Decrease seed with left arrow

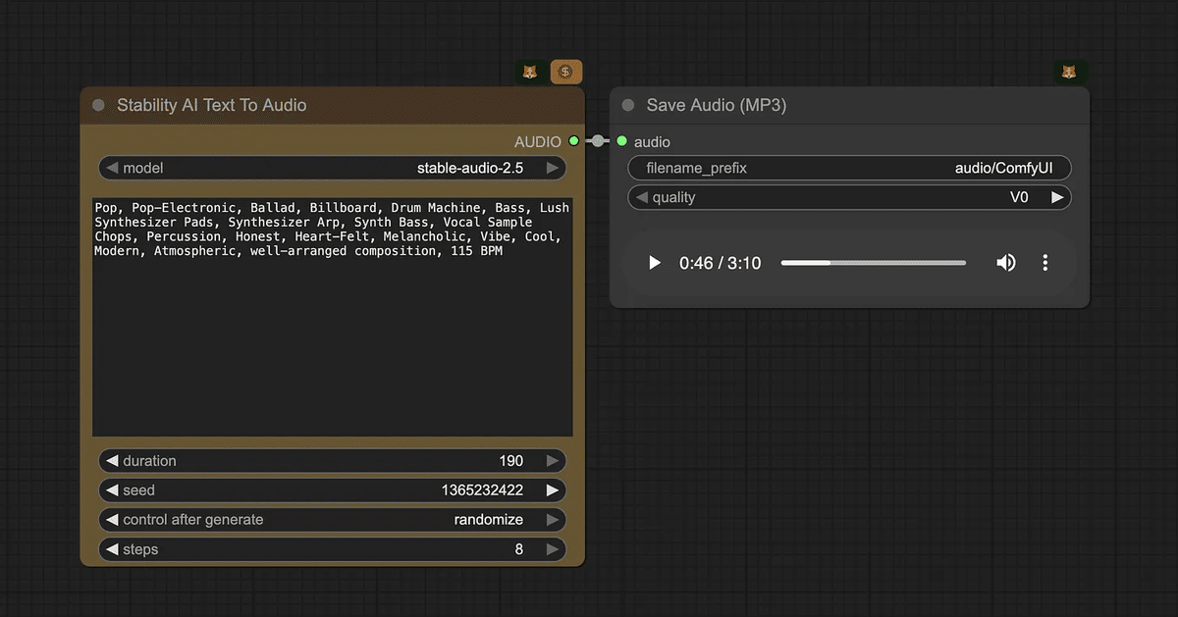[112, 489]
